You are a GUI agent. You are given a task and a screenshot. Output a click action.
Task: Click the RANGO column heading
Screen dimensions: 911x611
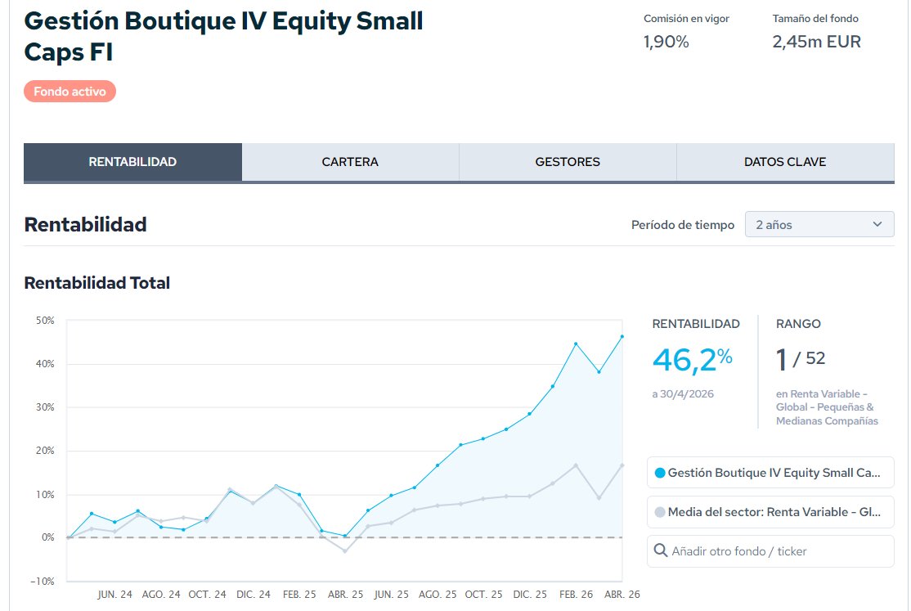[798, 324]
